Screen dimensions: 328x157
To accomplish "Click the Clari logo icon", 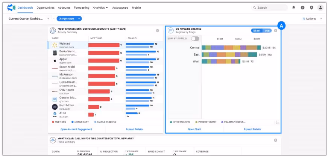I will (x=11, y=8).
